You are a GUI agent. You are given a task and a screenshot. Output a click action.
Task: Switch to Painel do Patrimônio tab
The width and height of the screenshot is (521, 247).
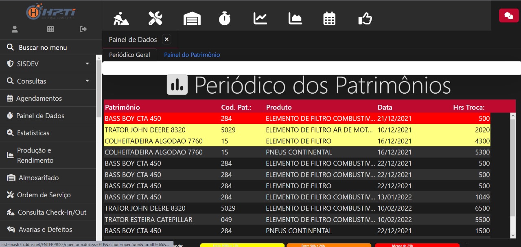[192, 55]
